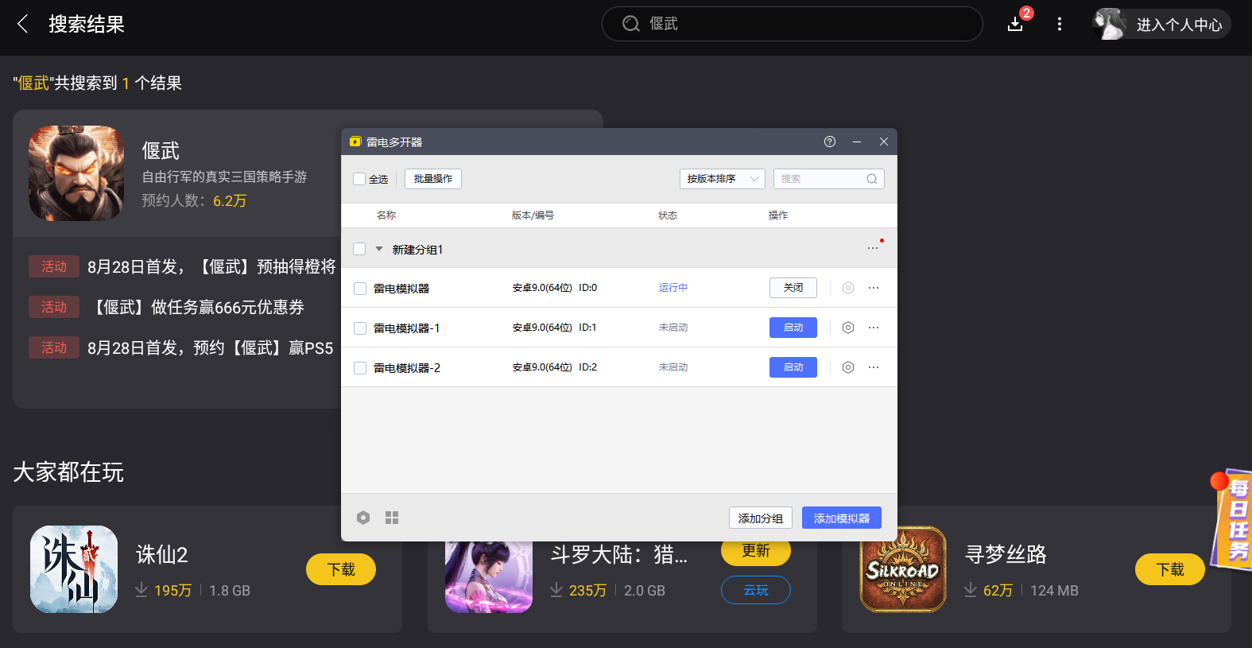Click 进入个人中心 link

tap(1180, 25)
